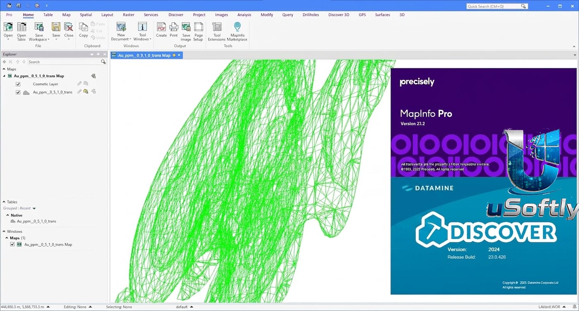The image size is (579, 311).
Task: Toggle checkbox for Au_ppm__0_5_1_0_trans Map window
Action: [12, 244]
